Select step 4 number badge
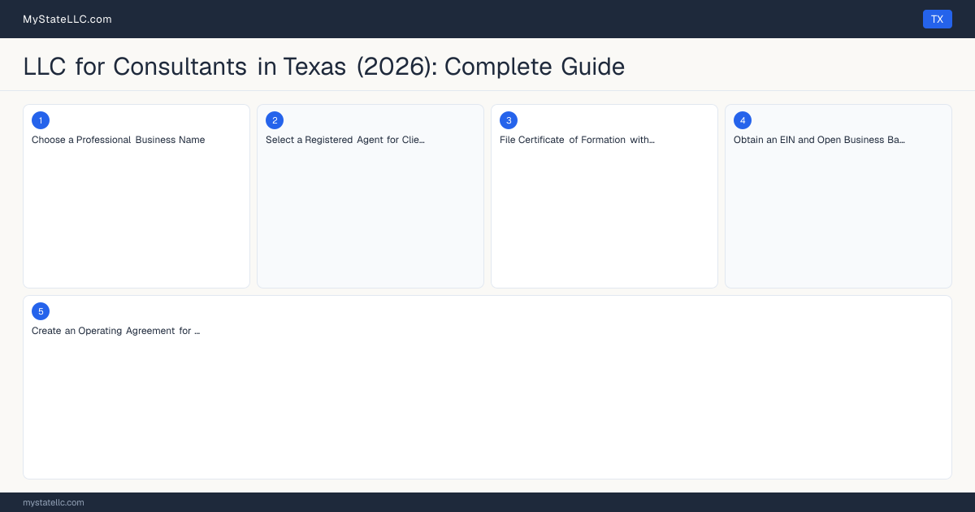This screenshot has width=975, height=512. pos(743,120)
